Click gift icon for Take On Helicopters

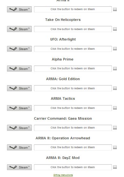(115, 29)
